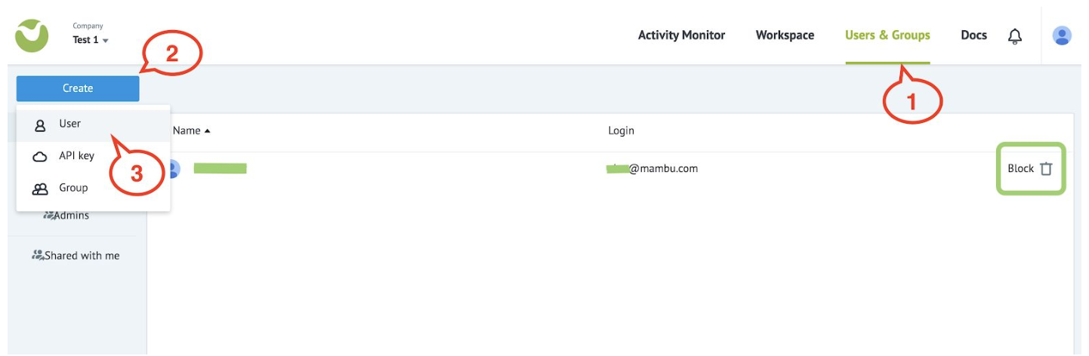Click the group icon next to Admins

pyautogui.click(x=48, y=216)
